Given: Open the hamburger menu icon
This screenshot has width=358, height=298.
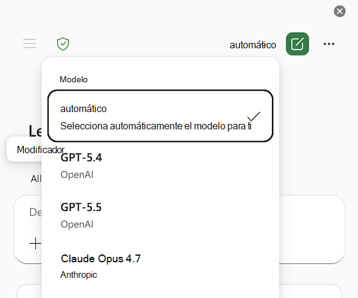Looking at the screenshot, I should [x=30, y=44].
